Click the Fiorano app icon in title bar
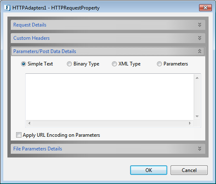The height and width of the screenshot is (184, 216). point(7,7)
